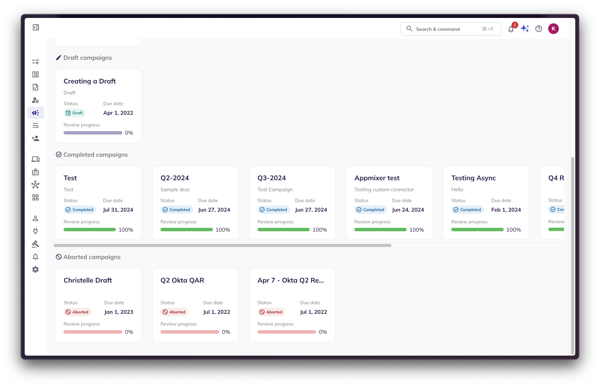Expand the collapsed sidebar panel
This screenshot has height=387, width=600.
click(x=36, y=27)
